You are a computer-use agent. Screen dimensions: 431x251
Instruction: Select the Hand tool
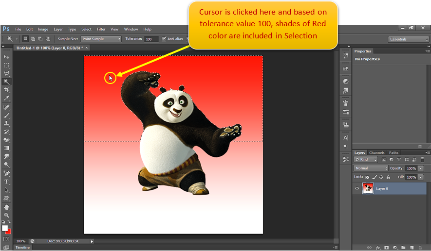click(x=6, y=207)
